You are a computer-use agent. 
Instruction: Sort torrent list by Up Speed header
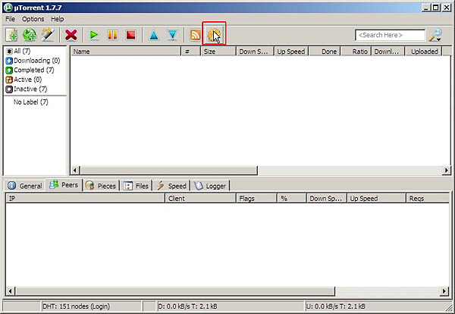click(291, 52)
